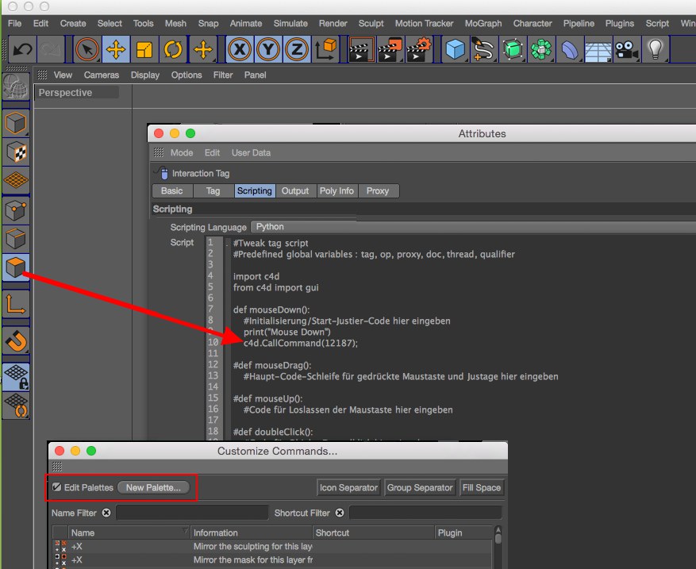The width and height of the screenshot is (696, 569).
Task: Open the Script menu
Action: (657, 24)
